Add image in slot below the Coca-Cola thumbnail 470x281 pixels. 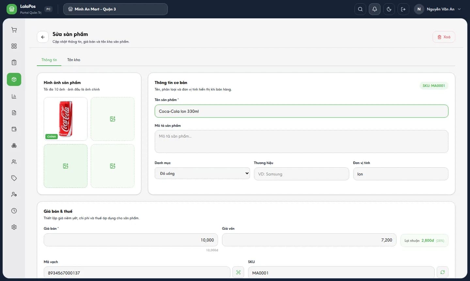66,166
